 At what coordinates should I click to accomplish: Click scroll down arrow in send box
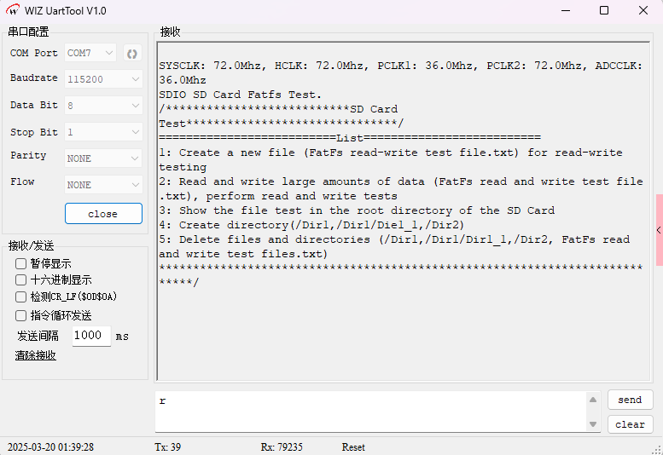click(x=593, y=423)
